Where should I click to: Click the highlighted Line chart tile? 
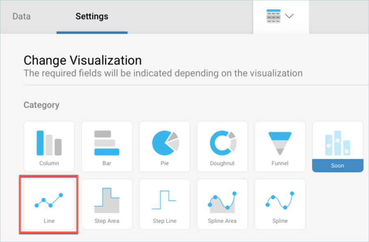coord(49,204)
